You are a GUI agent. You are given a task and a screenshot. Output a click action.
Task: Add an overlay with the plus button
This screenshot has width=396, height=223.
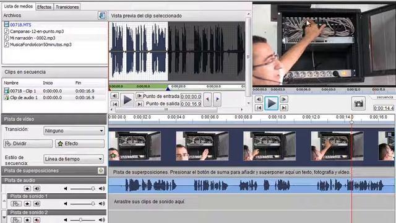point(101,171)
